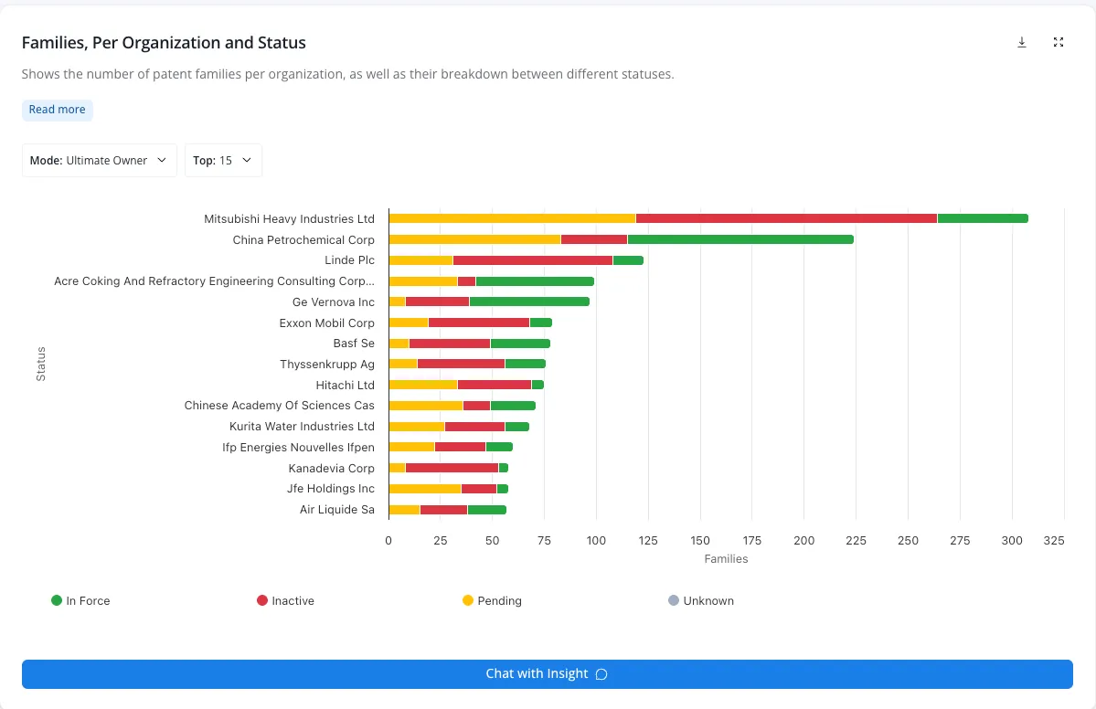Click the Status y-axis title
The height and width of the screenshot is (709, 1096).
click(x=41, y=364)
